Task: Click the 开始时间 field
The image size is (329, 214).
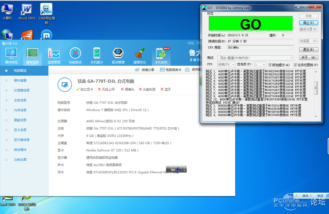Action: pos(247,35)
